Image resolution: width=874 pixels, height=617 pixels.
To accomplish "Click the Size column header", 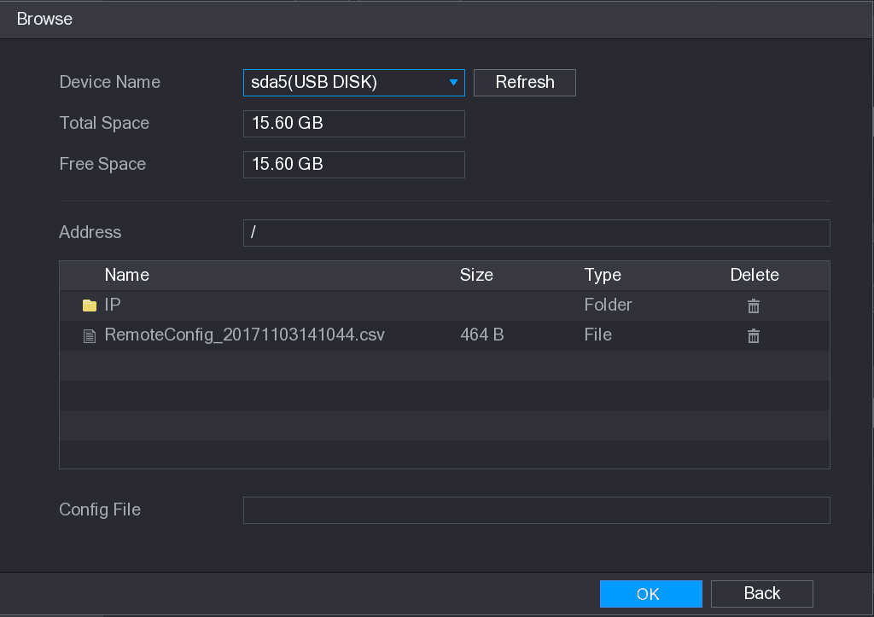I will point(476,275).
